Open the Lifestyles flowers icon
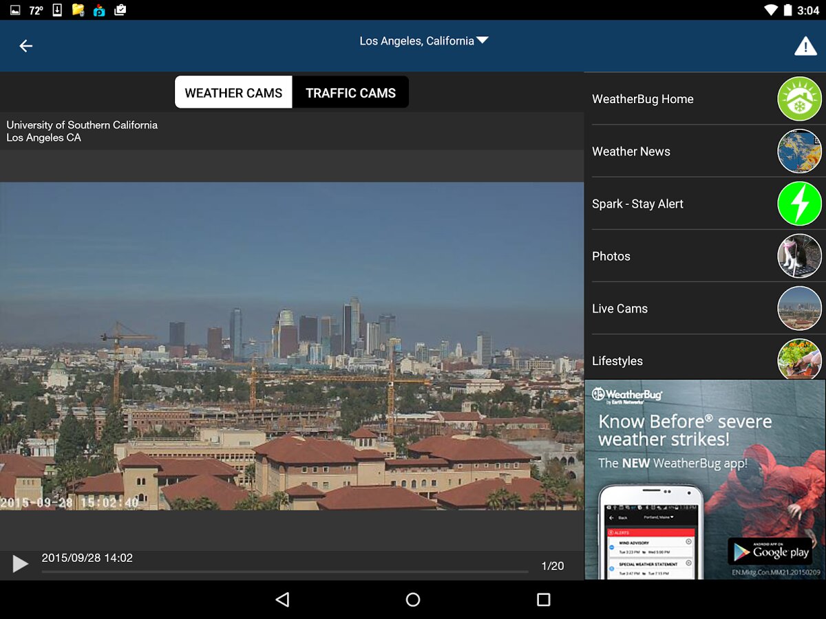 799,359
